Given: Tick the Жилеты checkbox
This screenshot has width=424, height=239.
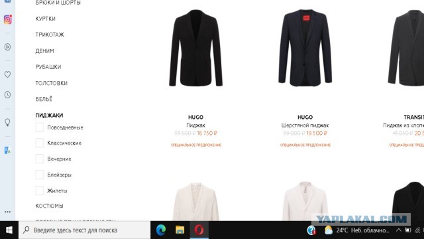Looking at the screenshot, I should 40,191.
